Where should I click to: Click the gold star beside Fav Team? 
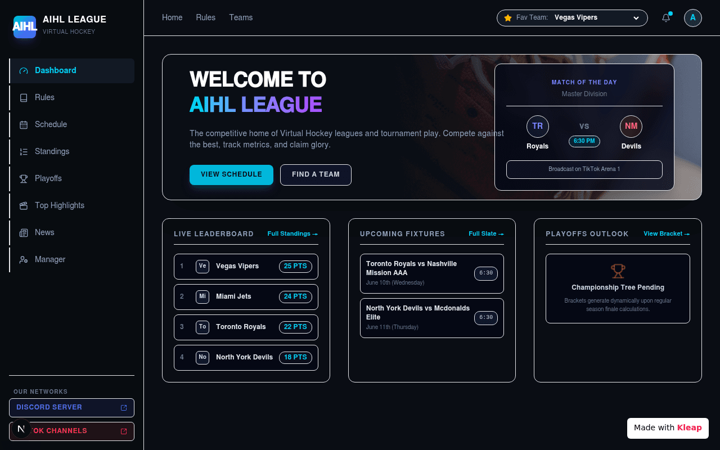point(508,18)
